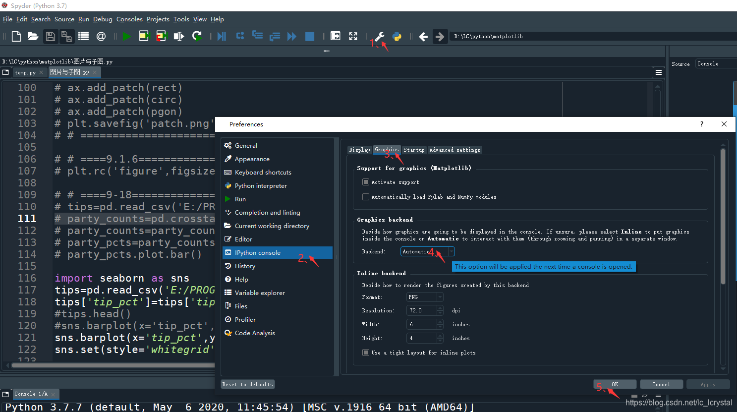
Task: Stop debugging square icon
Action: (310, 36)
